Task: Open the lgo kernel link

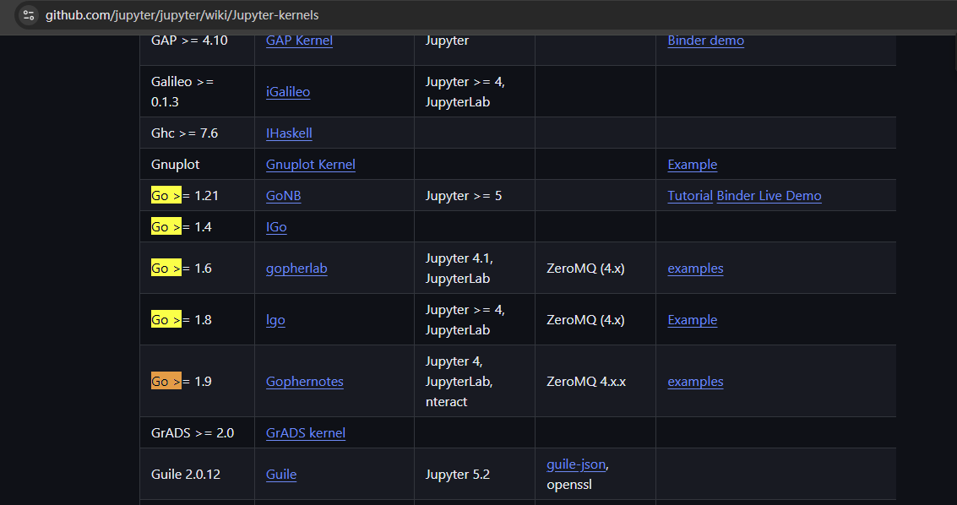Action: tap(275, 320)
